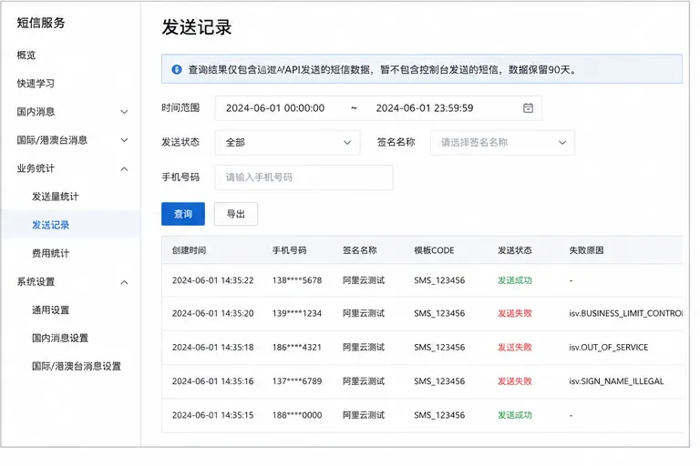This screenshot has width=700, height=466.
Task: Click timestamp 2024-06-01 14:35:22
Action: click(x=213, y=280)
